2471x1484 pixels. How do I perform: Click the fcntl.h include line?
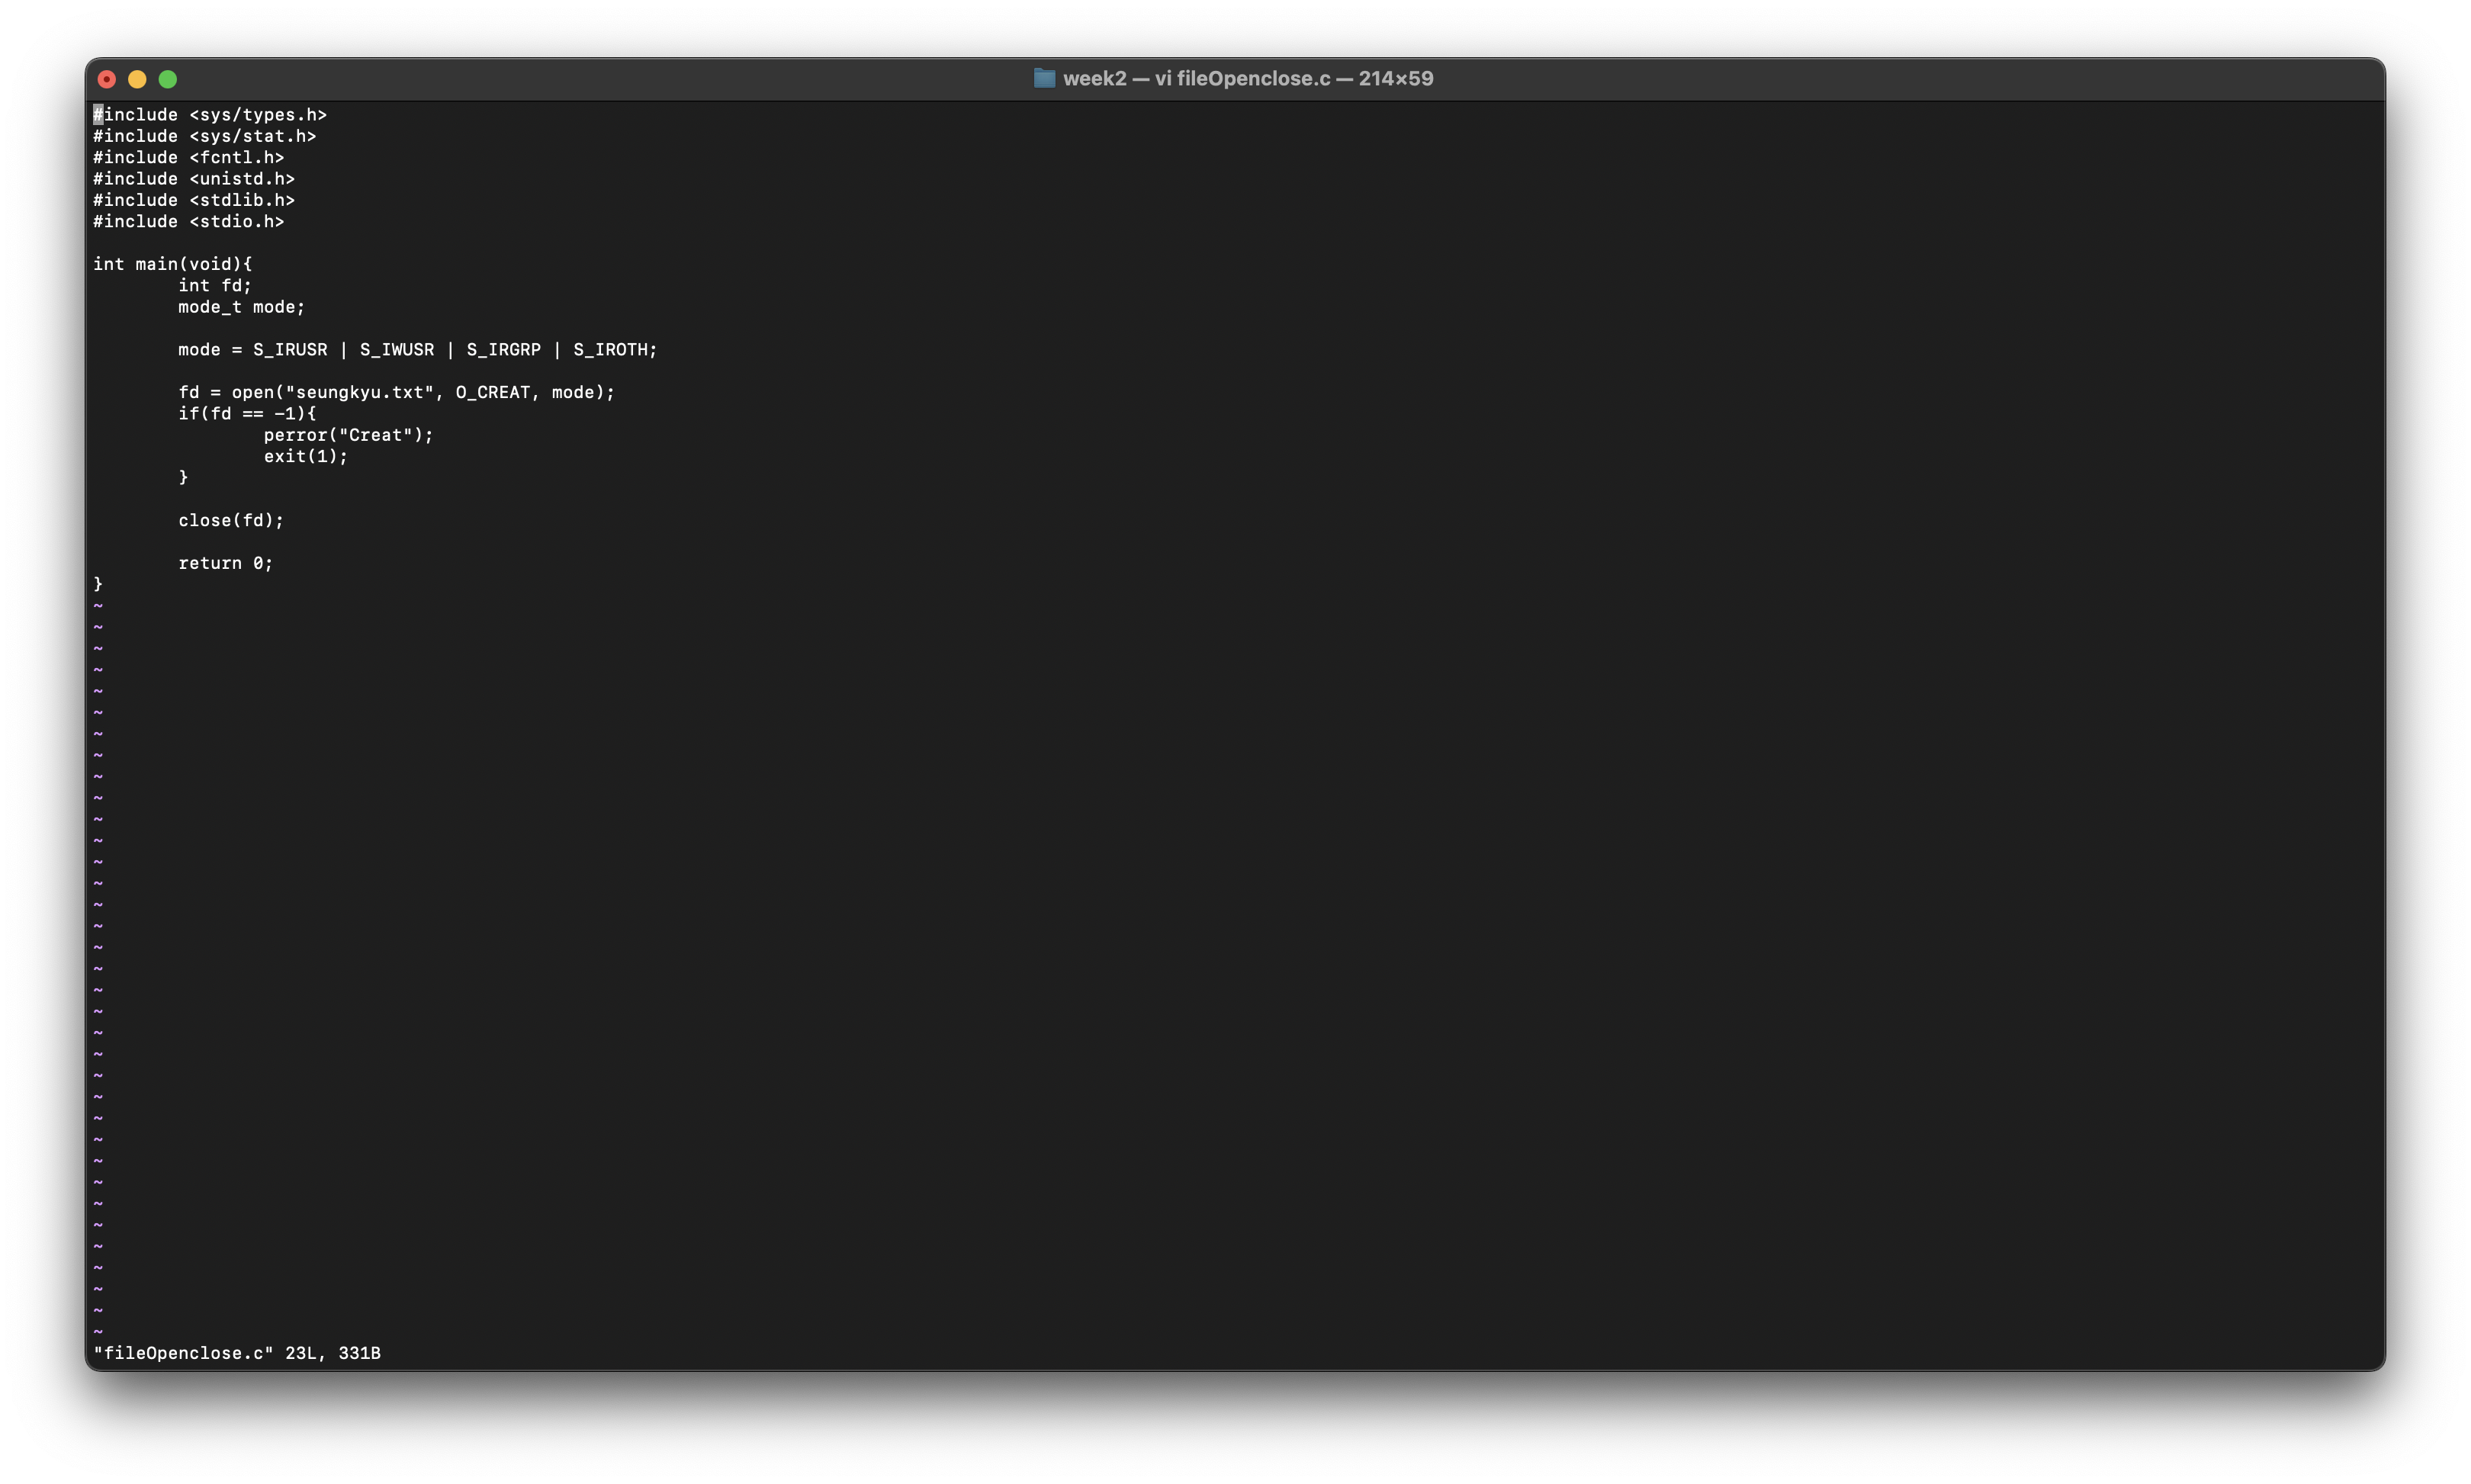tap(189, 158)
